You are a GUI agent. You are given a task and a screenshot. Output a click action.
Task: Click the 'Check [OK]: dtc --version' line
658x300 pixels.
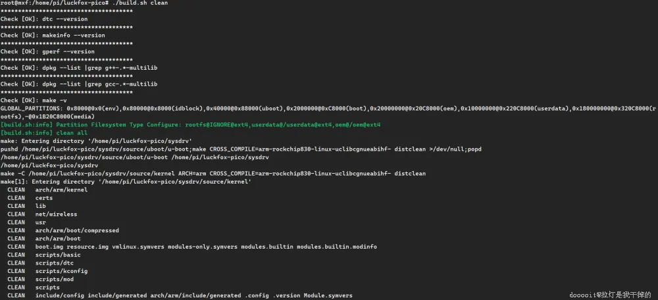[43, 19]
